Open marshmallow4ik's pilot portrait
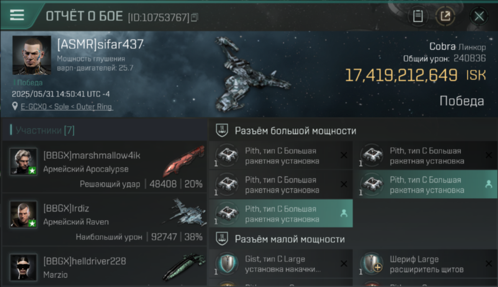This screenshot has height=287, width=498. click(x=23, y=161)
